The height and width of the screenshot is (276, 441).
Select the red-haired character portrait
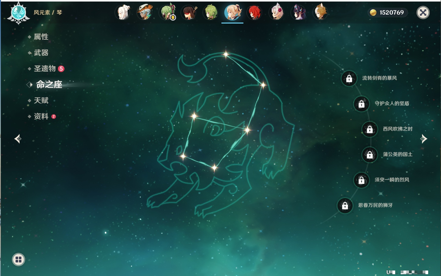(254, 12)
